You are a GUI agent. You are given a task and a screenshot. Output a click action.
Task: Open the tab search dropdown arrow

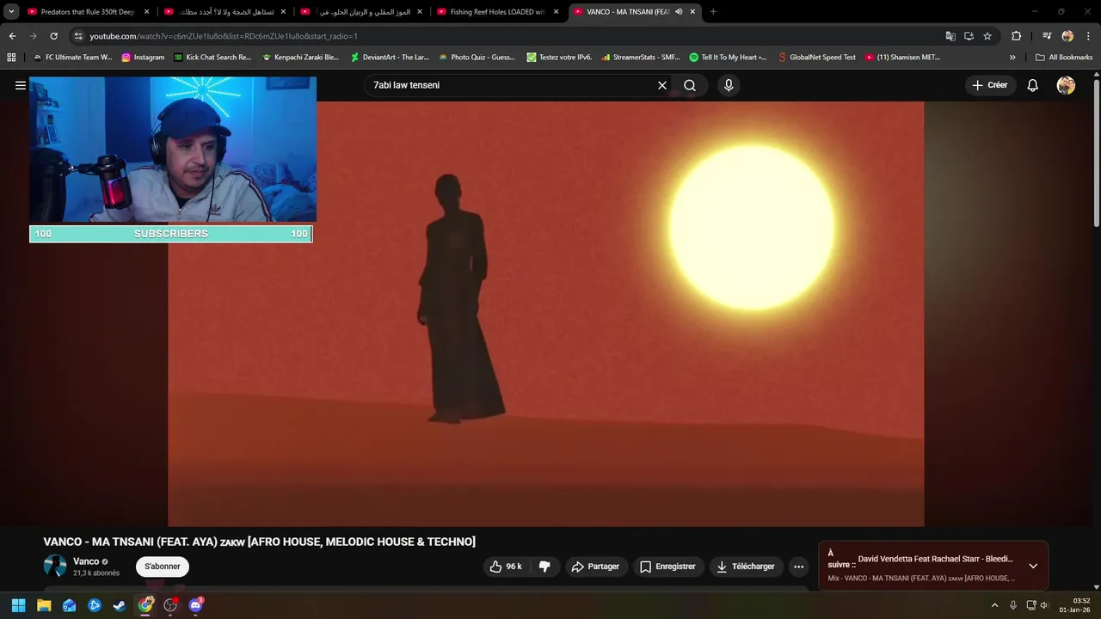click(x=11, y=12)
